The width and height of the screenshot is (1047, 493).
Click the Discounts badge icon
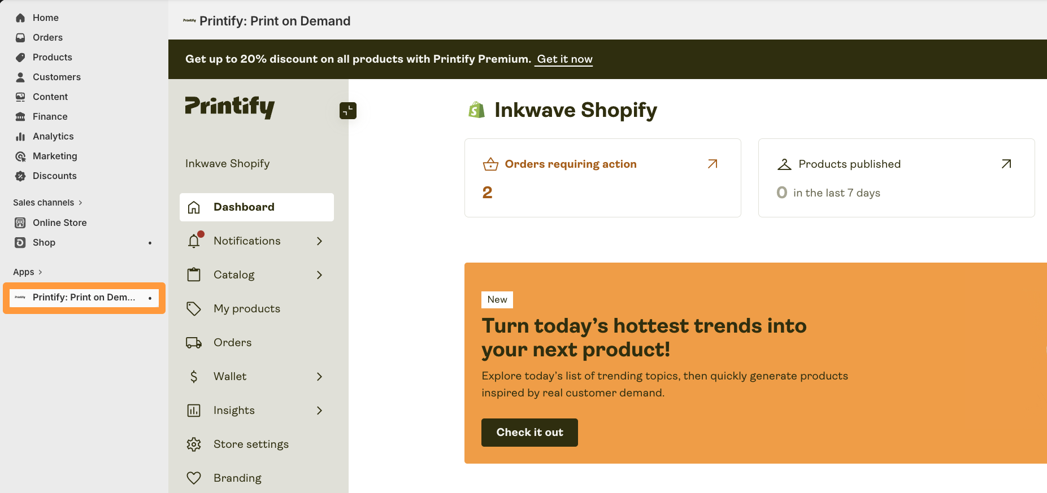coord(20,176)
